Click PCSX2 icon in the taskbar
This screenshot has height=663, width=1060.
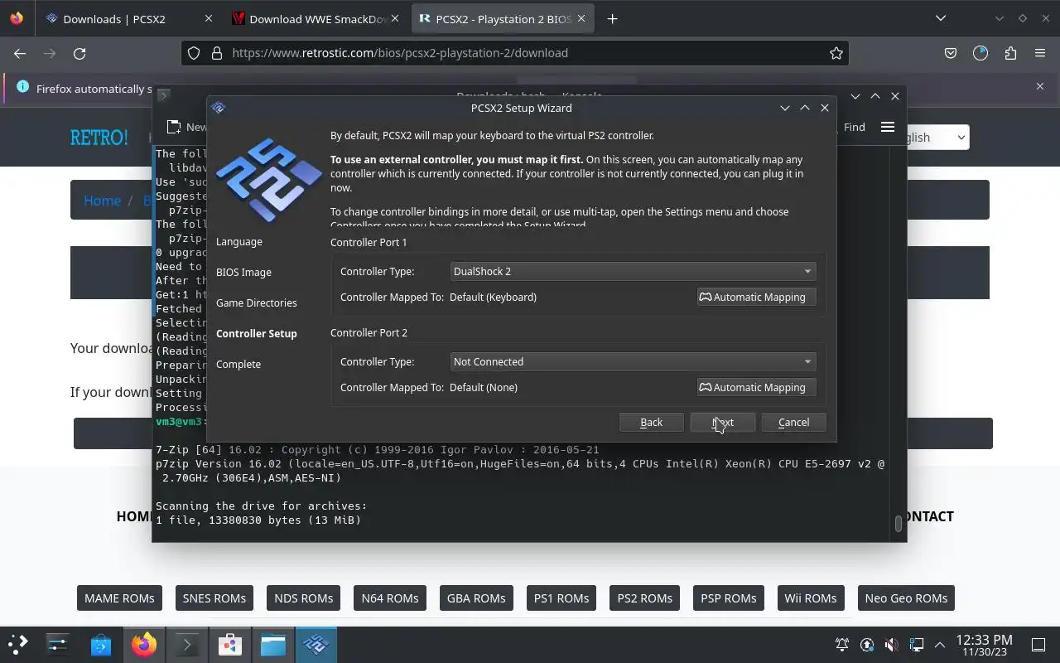tap(316, 644)
